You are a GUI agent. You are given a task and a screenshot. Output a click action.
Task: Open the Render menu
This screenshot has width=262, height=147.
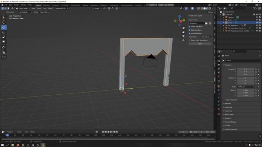click(16, 5)
